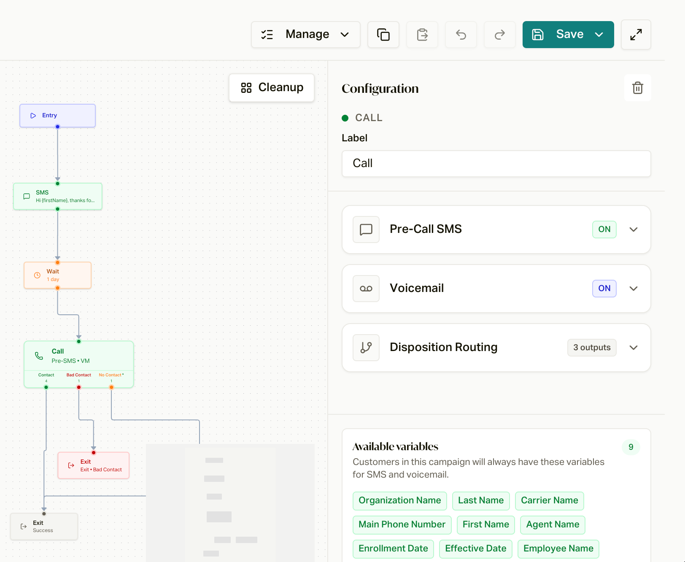Image resolution: width=685 pixels, height=562 pixels.
Task: Click the Bad Contact output label
Action: click(x=79, y=375)
